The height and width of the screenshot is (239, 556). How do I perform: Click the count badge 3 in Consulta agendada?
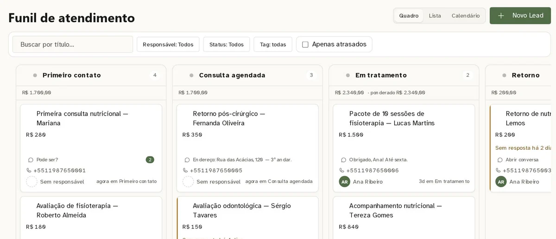pos(311,75)
